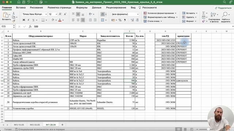
Task: Toggle underline formatting (Ч)
Action: tap(33, 20)
